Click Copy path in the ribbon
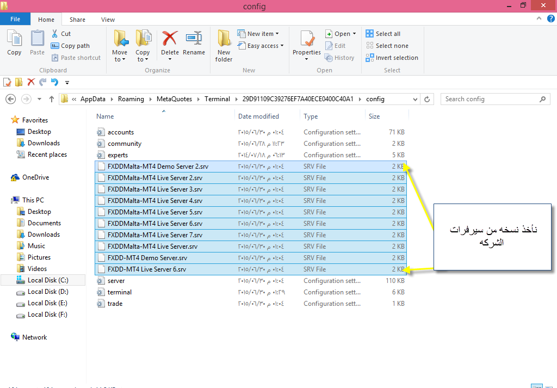This screenshot has height=388, width=557. [x=70, y=46]
